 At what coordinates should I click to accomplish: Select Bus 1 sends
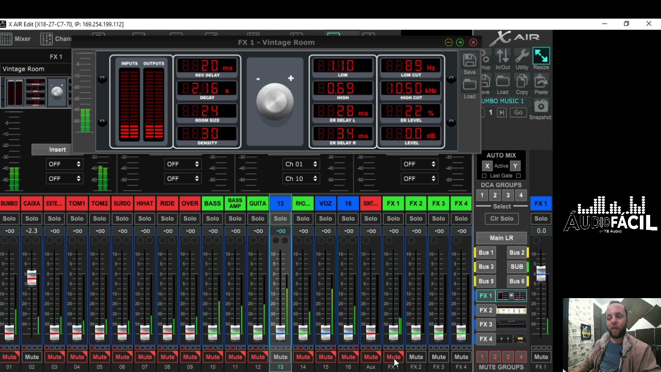click(486, 253)
